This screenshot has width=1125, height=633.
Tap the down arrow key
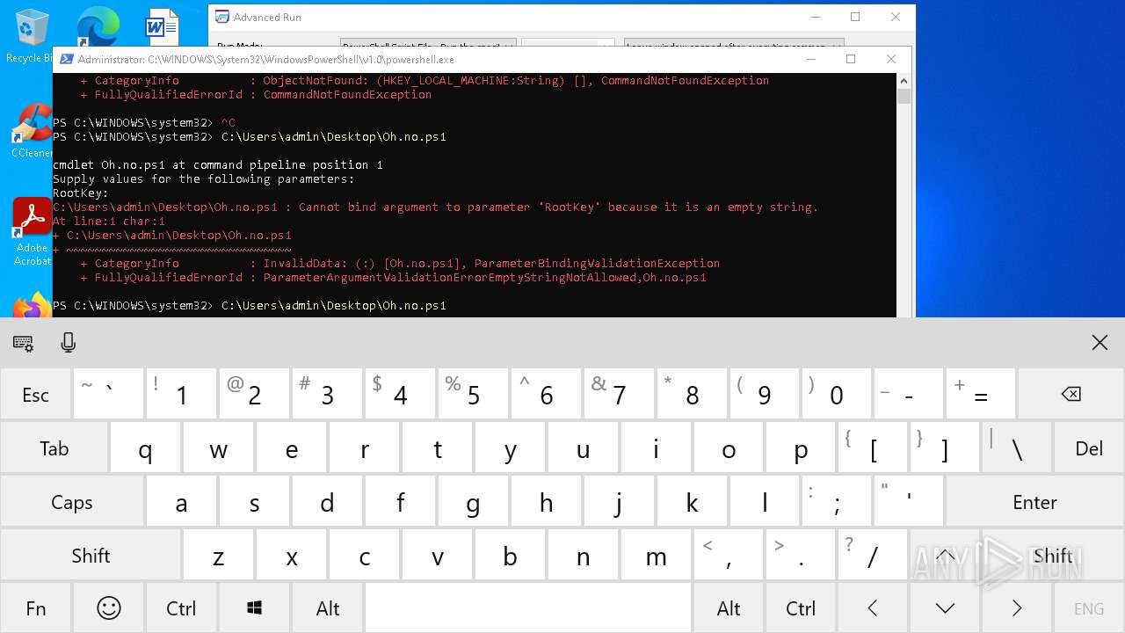[x=945, y=608]
